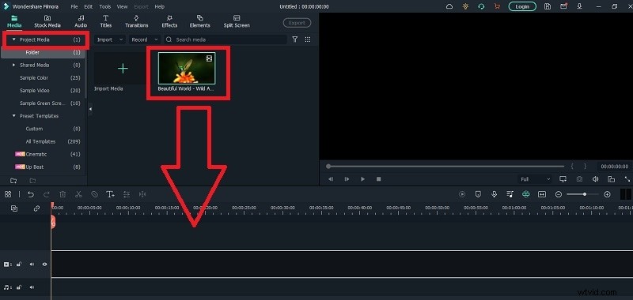Click the add new folder icon
This screenshot has height=300, width=633.
click(13, 181)
